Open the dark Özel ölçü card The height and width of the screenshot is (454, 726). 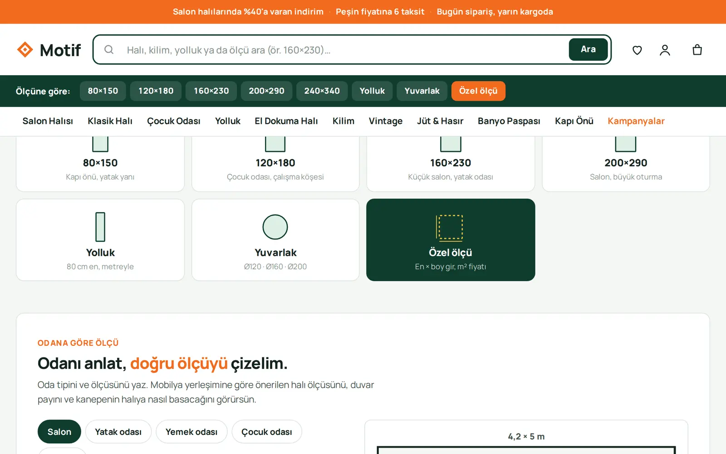click(451, 240)
